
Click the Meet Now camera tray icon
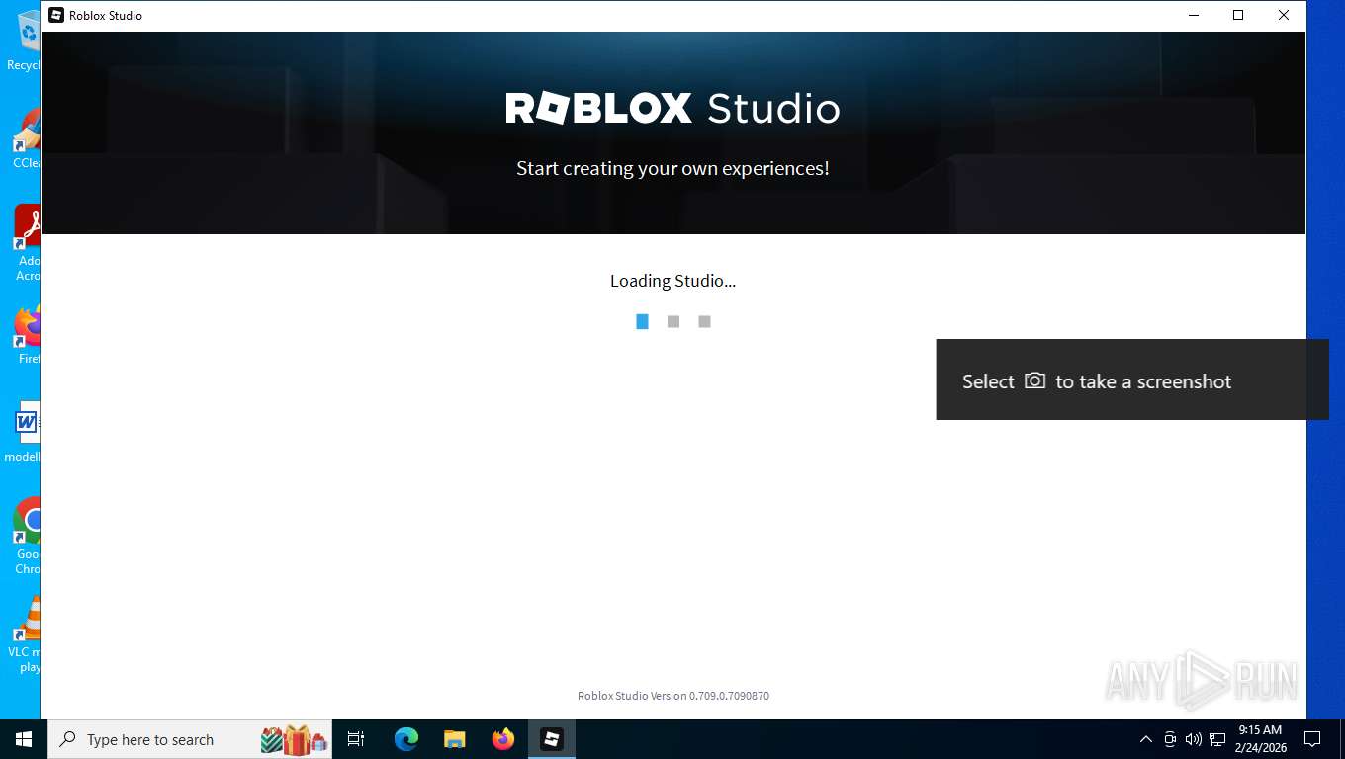tap(1170, 739)
